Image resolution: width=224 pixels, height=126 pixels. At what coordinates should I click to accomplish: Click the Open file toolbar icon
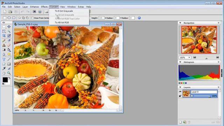click(10, 12)
